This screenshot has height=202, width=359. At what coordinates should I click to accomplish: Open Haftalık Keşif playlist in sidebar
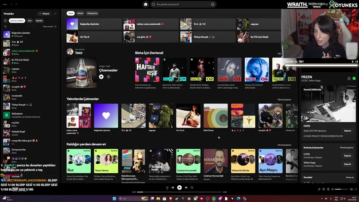[x=30, y=133]
